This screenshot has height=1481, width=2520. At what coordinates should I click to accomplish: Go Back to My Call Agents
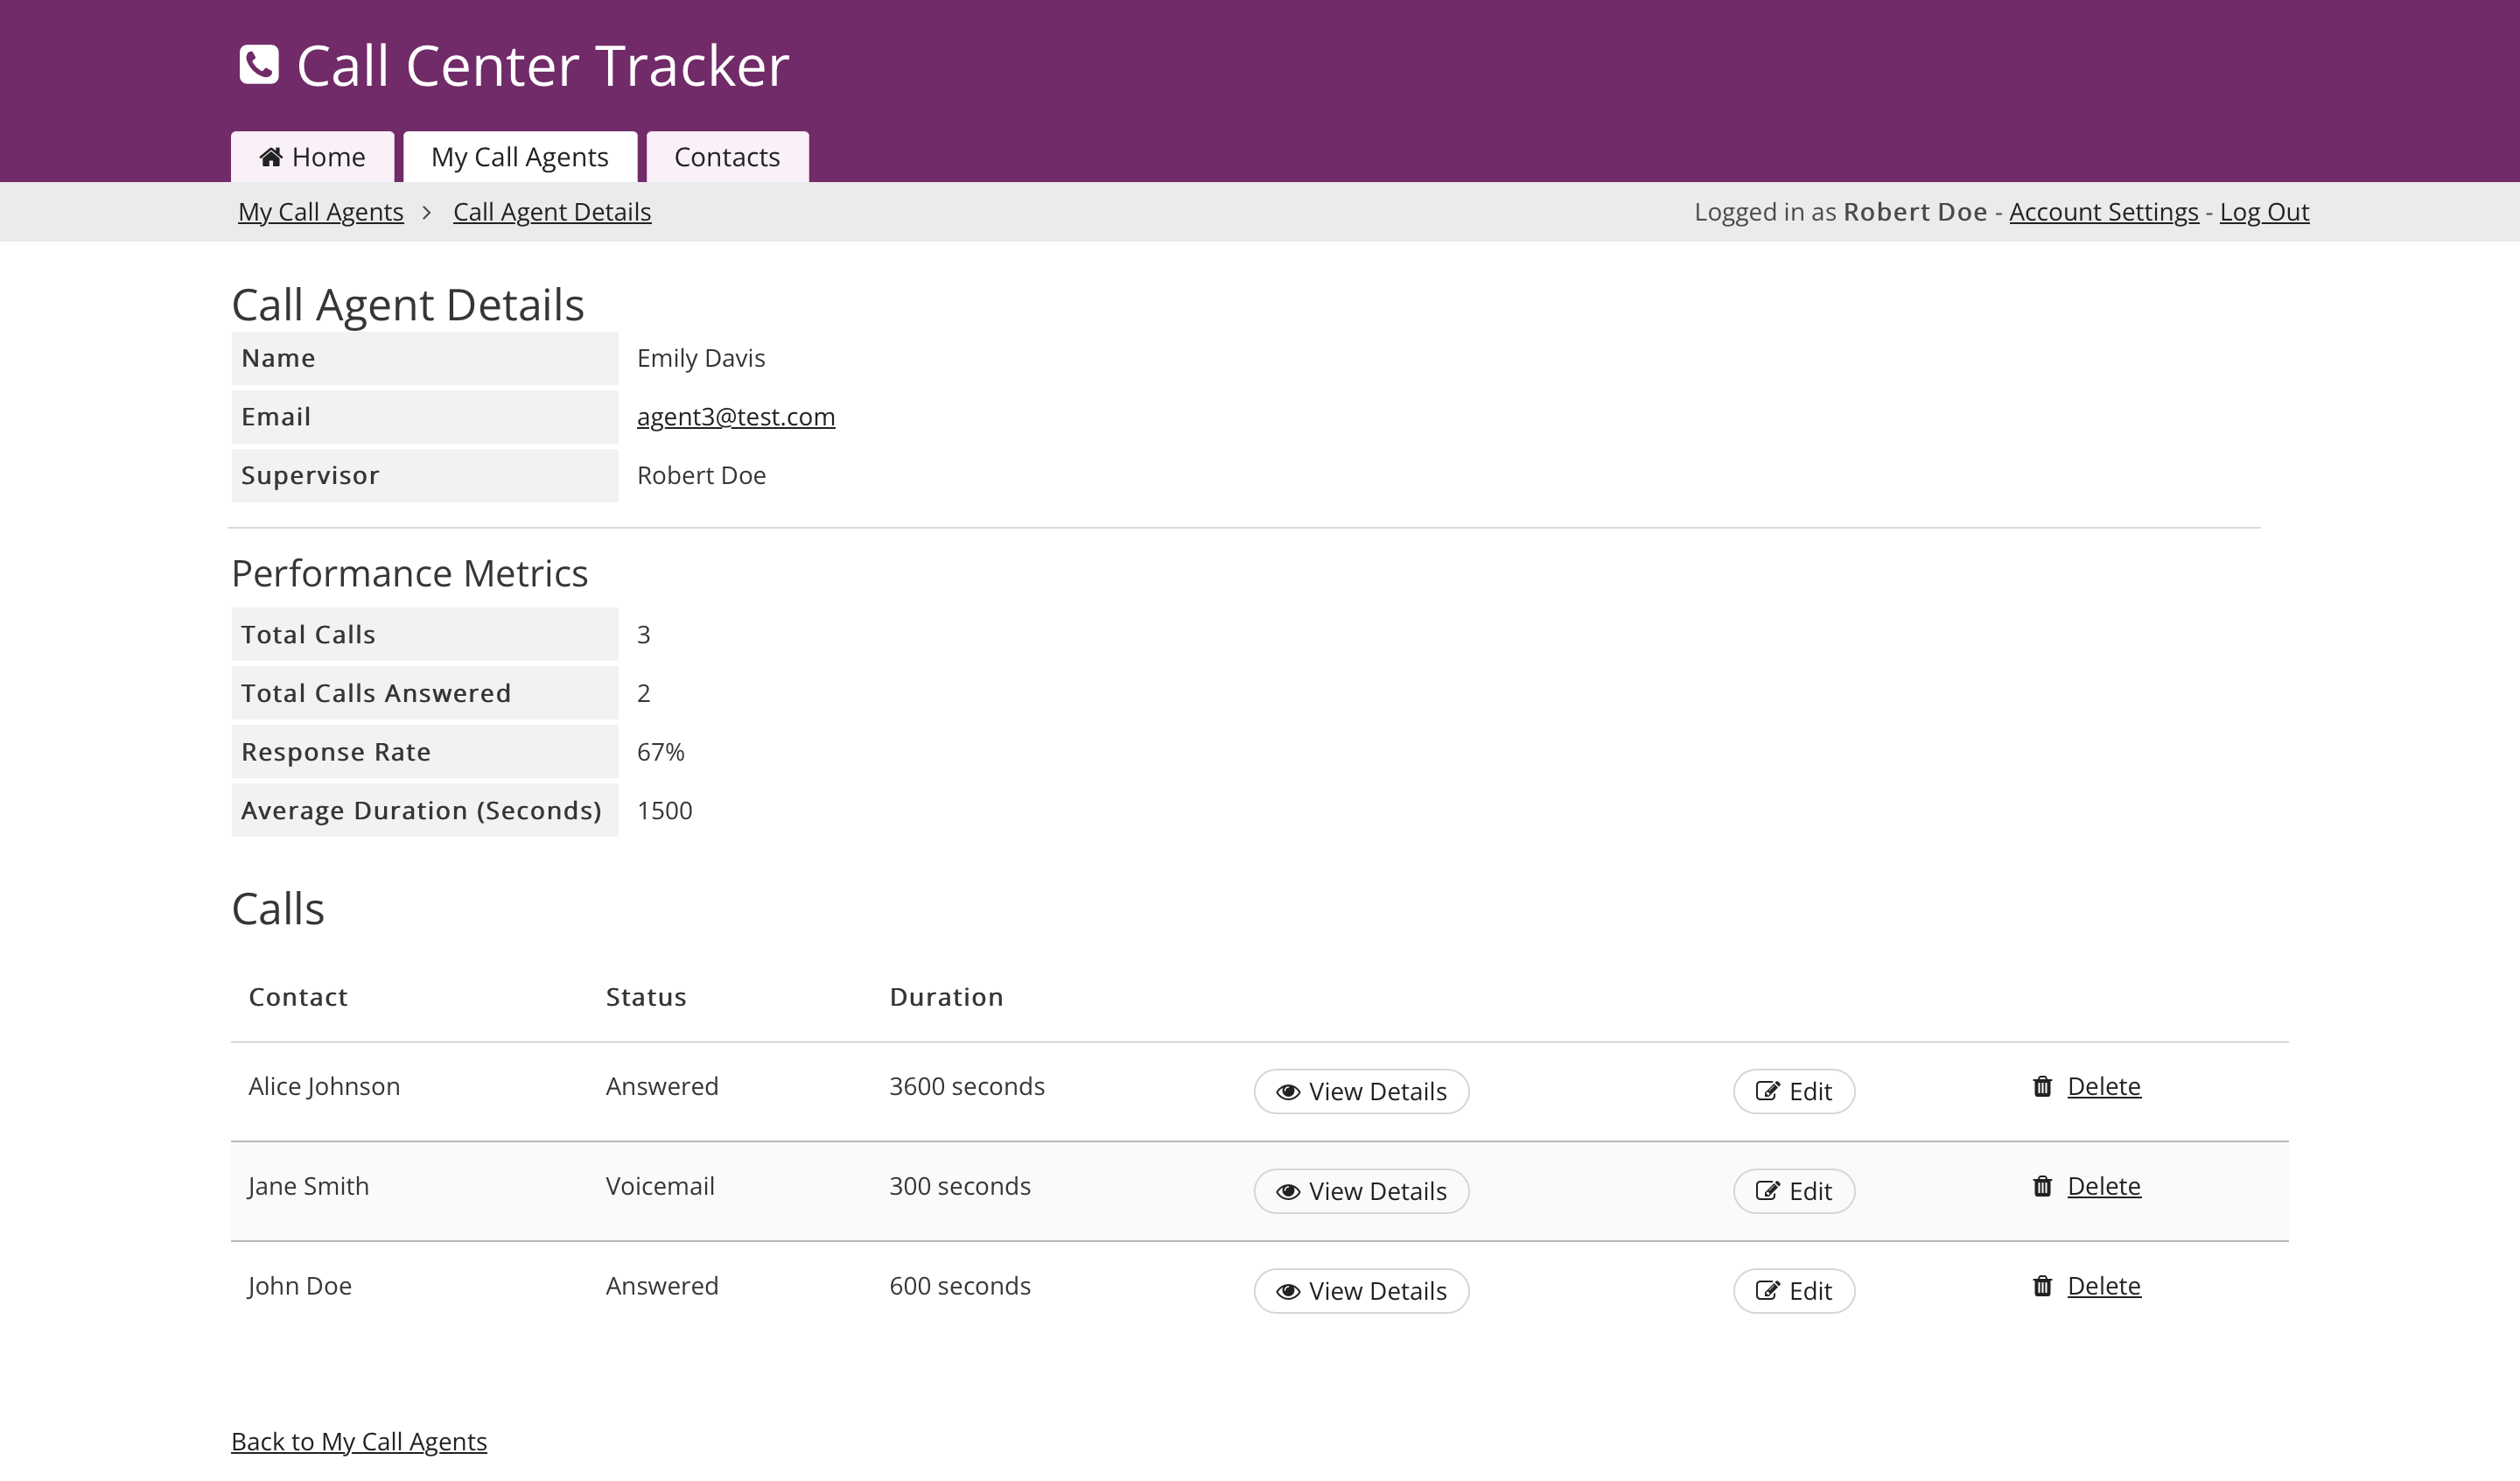coord(359,1441)
